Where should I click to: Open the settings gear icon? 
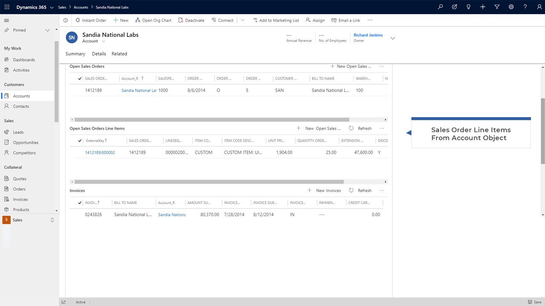511,7
